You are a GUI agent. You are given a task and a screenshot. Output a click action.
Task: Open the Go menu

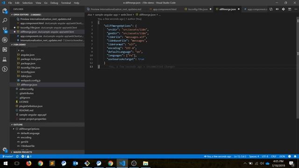(x=46, y=3)
